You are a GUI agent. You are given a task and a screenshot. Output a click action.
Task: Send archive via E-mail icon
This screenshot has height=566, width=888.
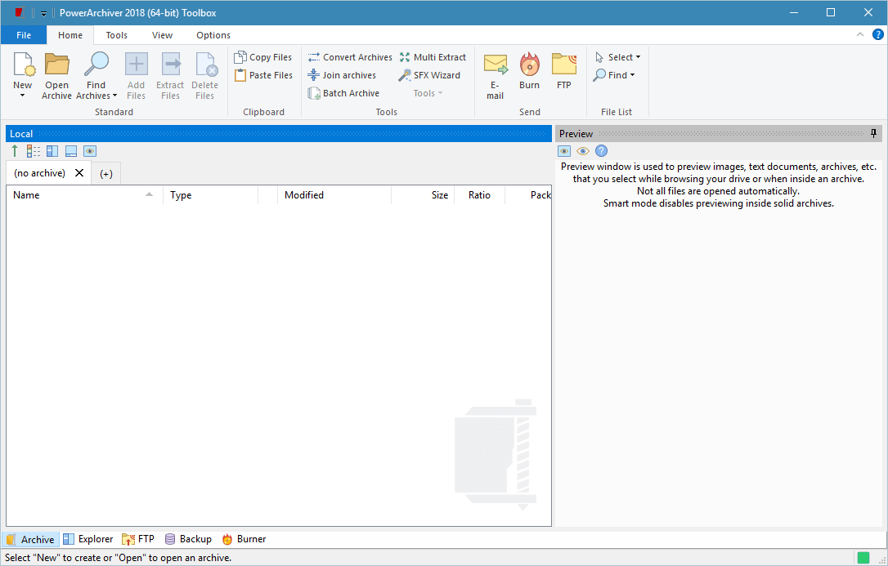496,64
